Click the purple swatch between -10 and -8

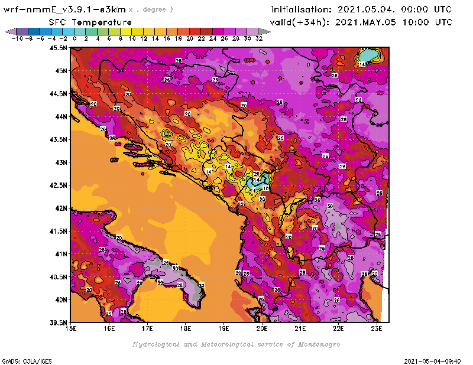[x=22, y=31]
